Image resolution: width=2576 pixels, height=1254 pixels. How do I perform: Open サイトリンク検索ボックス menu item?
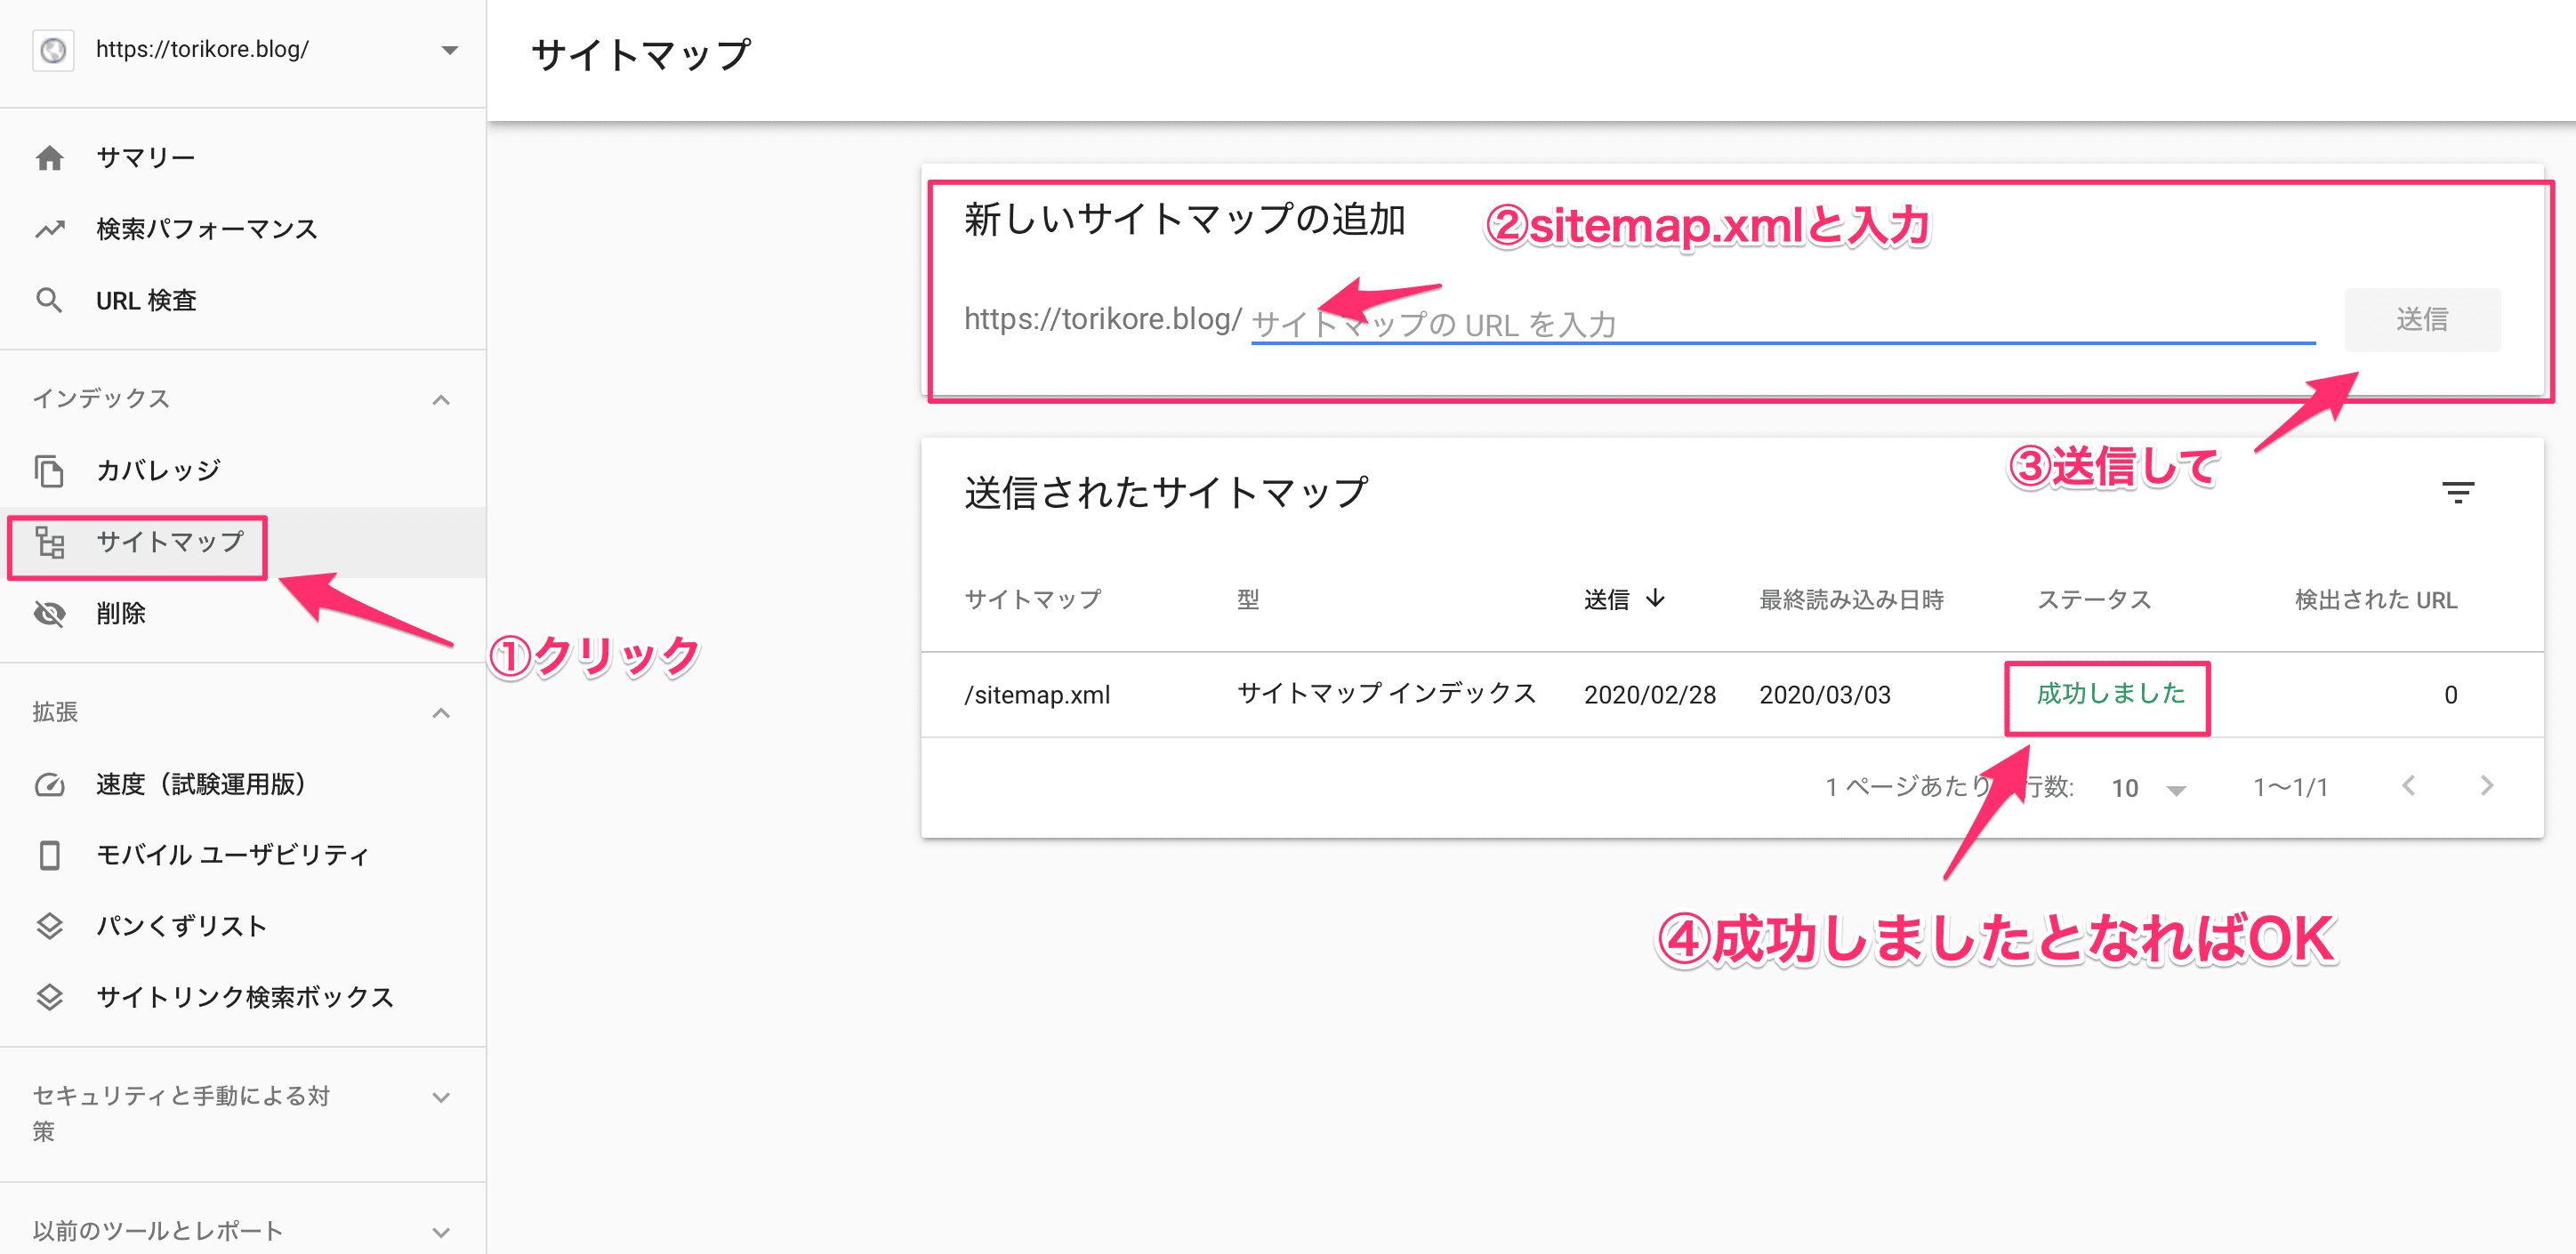(244, 997)
